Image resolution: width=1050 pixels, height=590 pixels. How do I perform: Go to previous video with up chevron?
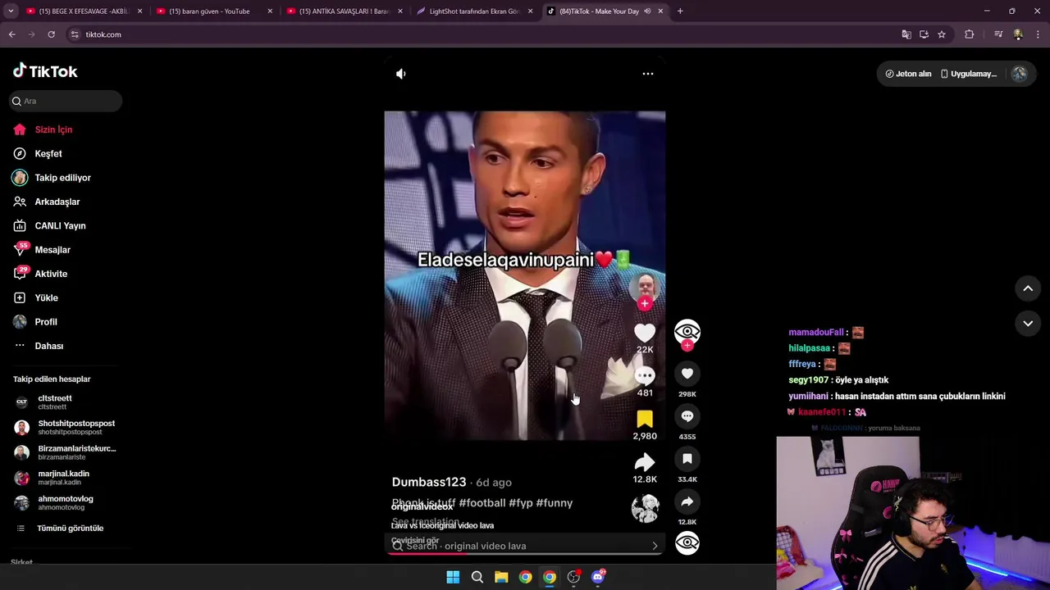click(x=1028, y=288)
